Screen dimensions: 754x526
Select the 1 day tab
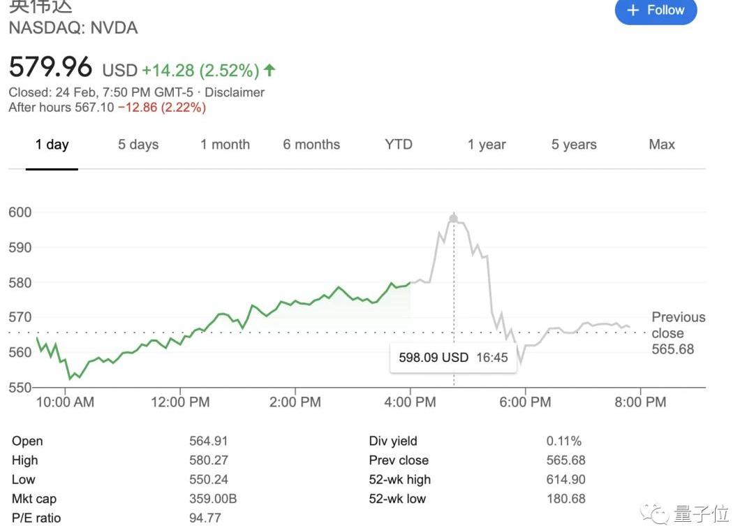click(52, 145)
